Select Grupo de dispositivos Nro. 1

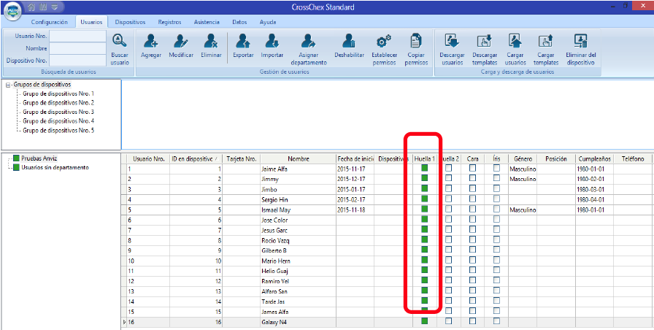click(x=58, y=93)
